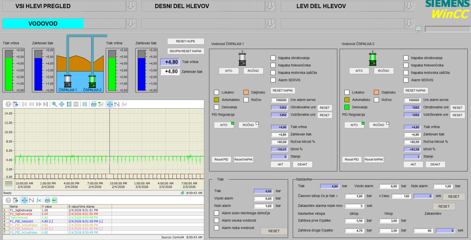The width and height of the screenshot is (471, 240).
Task: Click SKUPNI RESET NAPAK button
Action: click(185, 51)
